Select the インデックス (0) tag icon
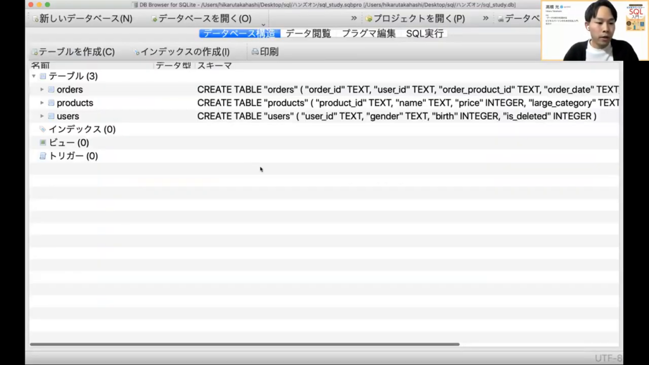 (42, 129)
